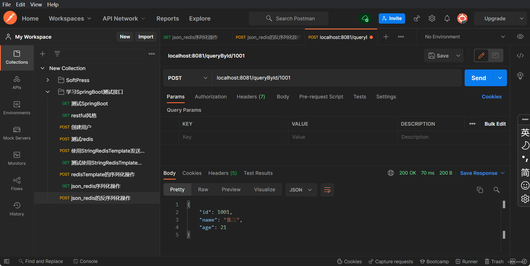
Task: Select the Raw response view
Action: point(203,190)
